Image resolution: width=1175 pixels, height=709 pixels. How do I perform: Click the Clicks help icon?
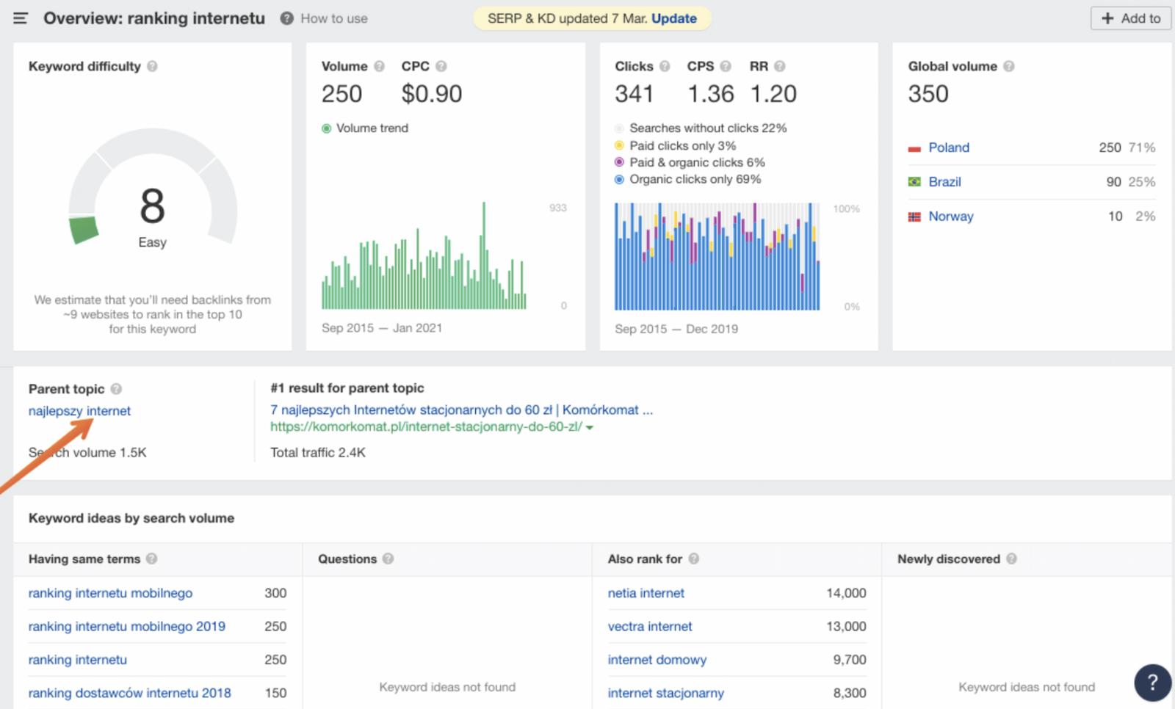pos(667,65)
